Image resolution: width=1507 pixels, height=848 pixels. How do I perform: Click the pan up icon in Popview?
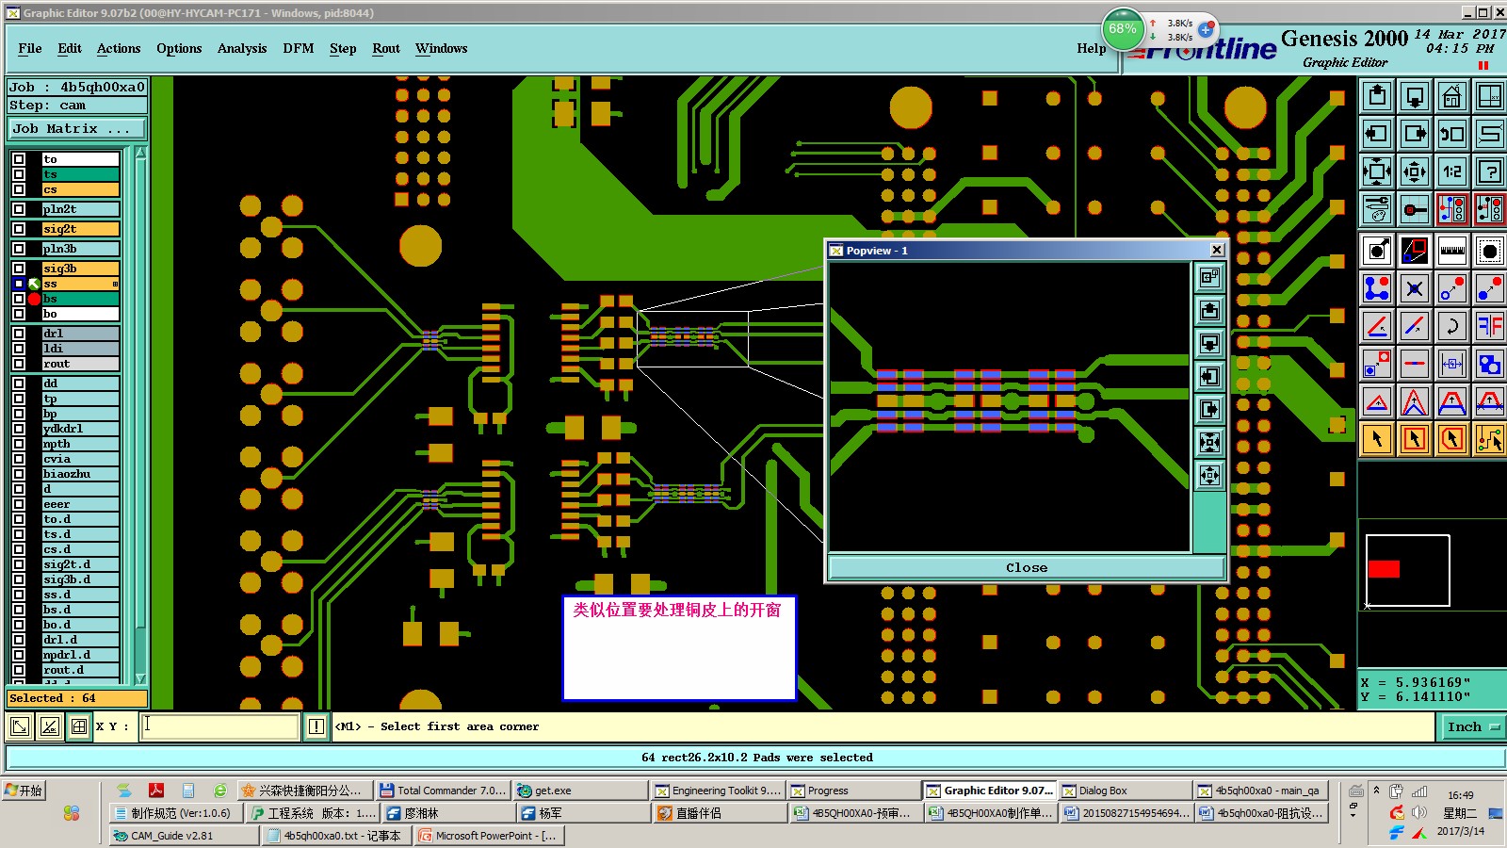point(1210,310)
